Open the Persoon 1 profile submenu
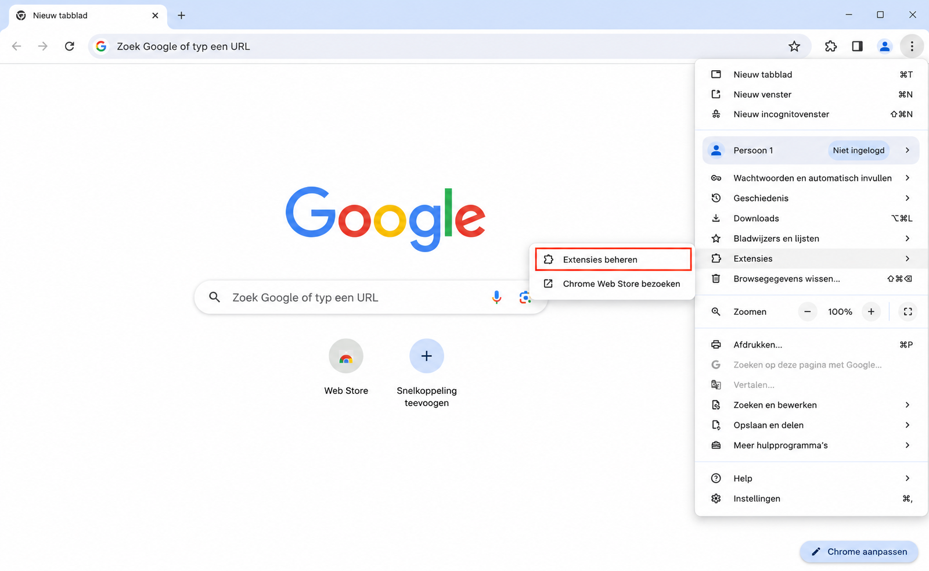The width and height of the screenshot is (929, 571). pos(811,150)
